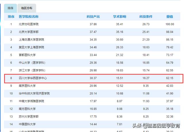Viewport: 184px width, 132px height.
Task: Click the 64.79 score value
Action: (x=170, y=63)
